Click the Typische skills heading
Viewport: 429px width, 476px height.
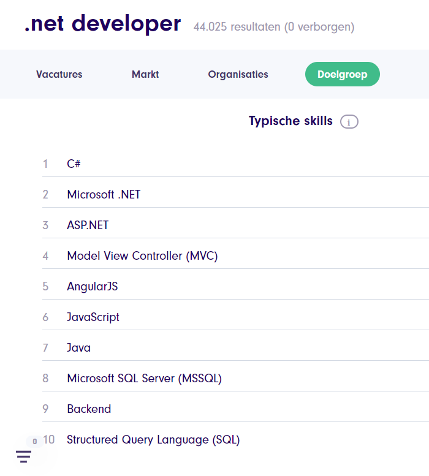[x=290, y=121]
